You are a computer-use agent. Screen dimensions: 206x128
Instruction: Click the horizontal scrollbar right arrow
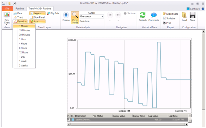(x=186, y=124)
